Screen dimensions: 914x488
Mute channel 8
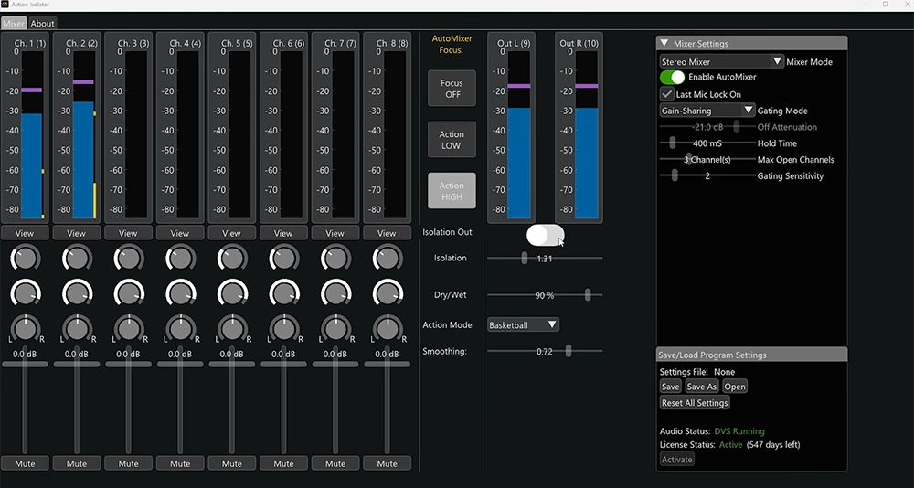tap(387, 463)
